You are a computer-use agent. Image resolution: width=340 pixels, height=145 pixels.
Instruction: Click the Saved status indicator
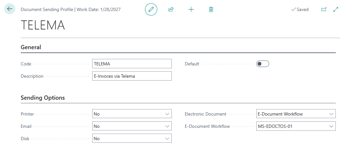300,9
